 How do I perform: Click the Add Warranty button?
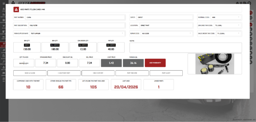155,63
